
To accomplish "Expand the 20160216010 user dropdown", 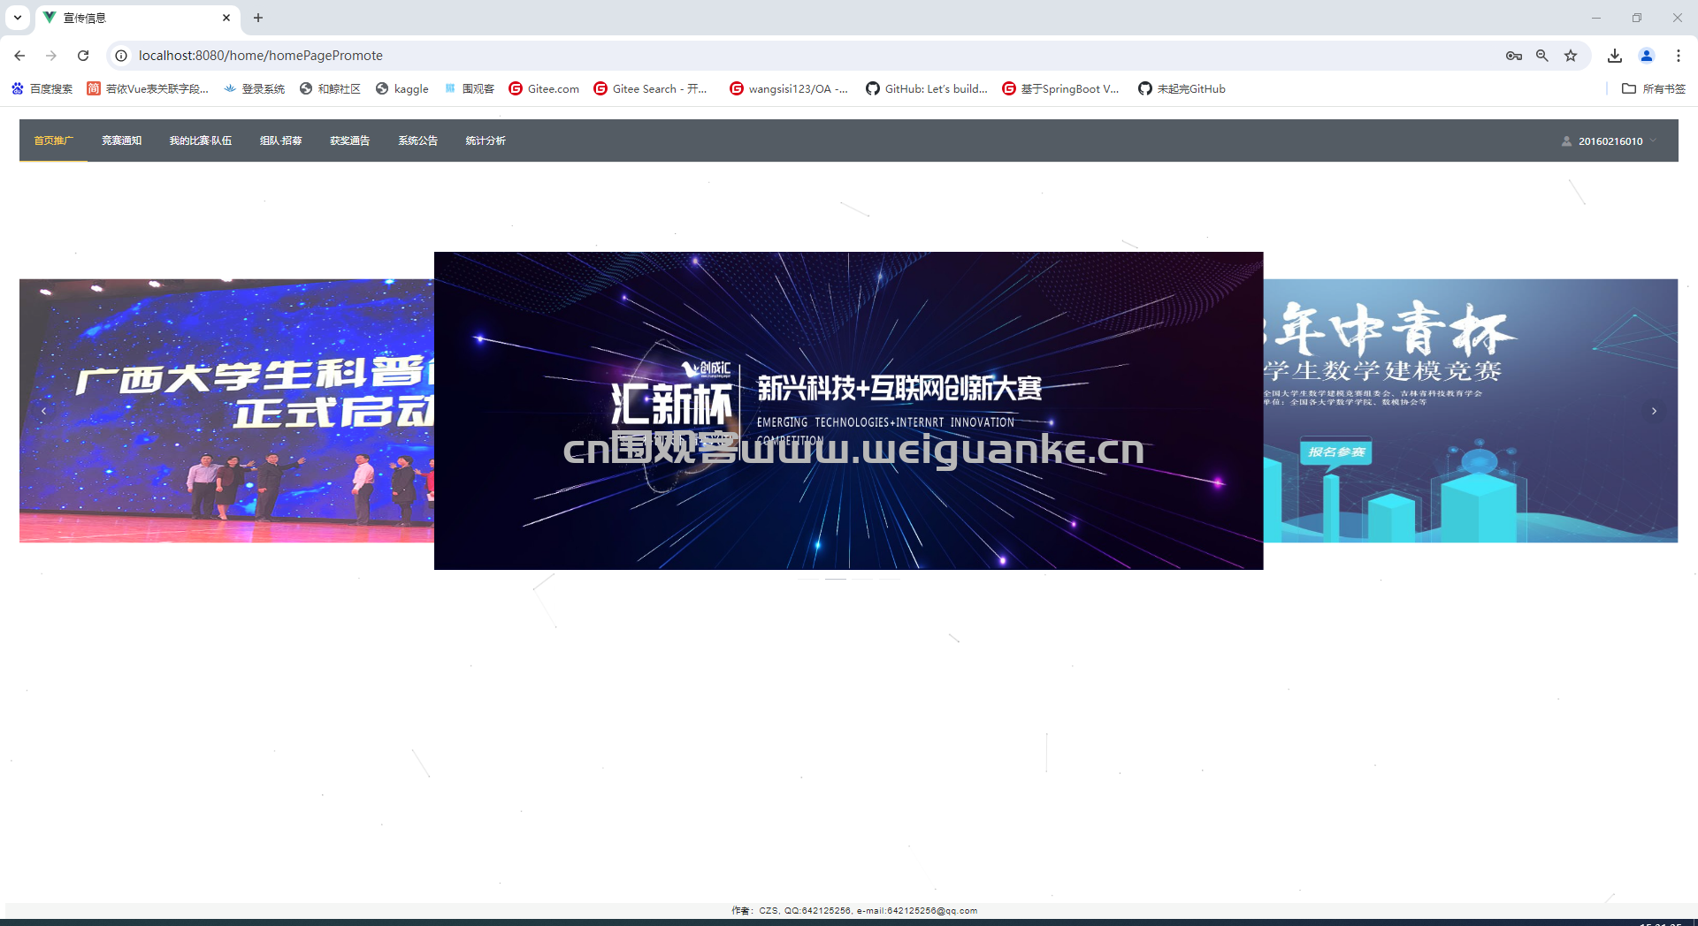I will coord(1610,141).
